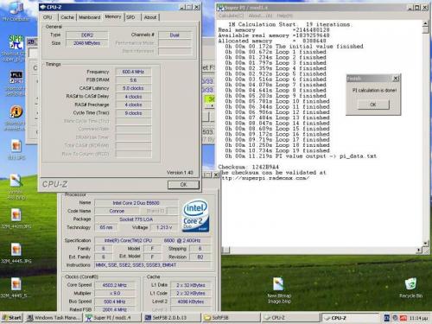This screenshot has height=324, width=432.
Task: Click the taskbar clock
Action: pos(419,318)
